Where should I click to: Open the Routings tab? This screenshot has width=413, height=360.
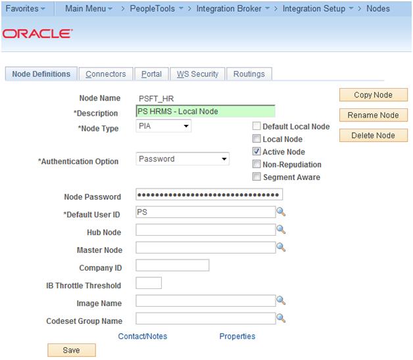click(249, 74)
